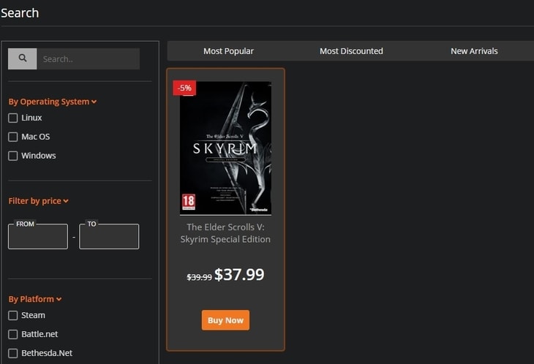Viewport: 534px width, 364px height.
Task: Switch to the Most Popular tab
Action: pyautogui.click(x=228, y=51)
